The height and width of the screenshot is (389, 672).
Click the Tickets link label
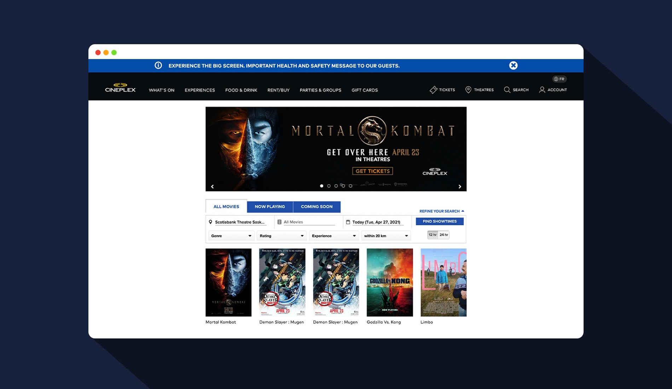447,90
